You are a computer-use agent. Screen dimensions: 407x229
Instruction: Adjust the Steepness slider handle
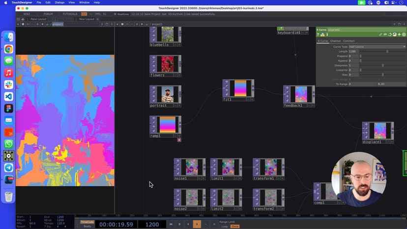coord(383,65)
